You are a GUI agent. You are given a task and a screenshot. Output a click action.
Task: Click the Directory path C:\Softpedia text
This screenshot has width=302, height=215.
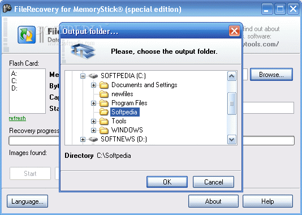pos(114,156)
